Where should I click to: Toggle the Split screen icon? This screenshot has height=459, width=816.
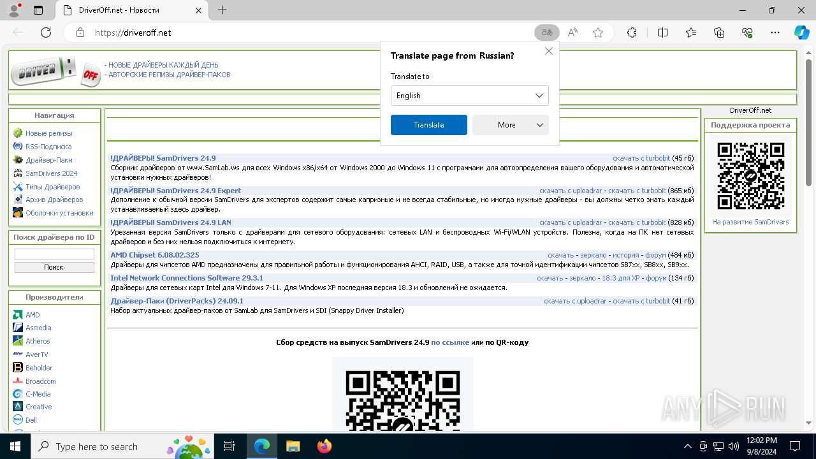(x=662, y=33)
